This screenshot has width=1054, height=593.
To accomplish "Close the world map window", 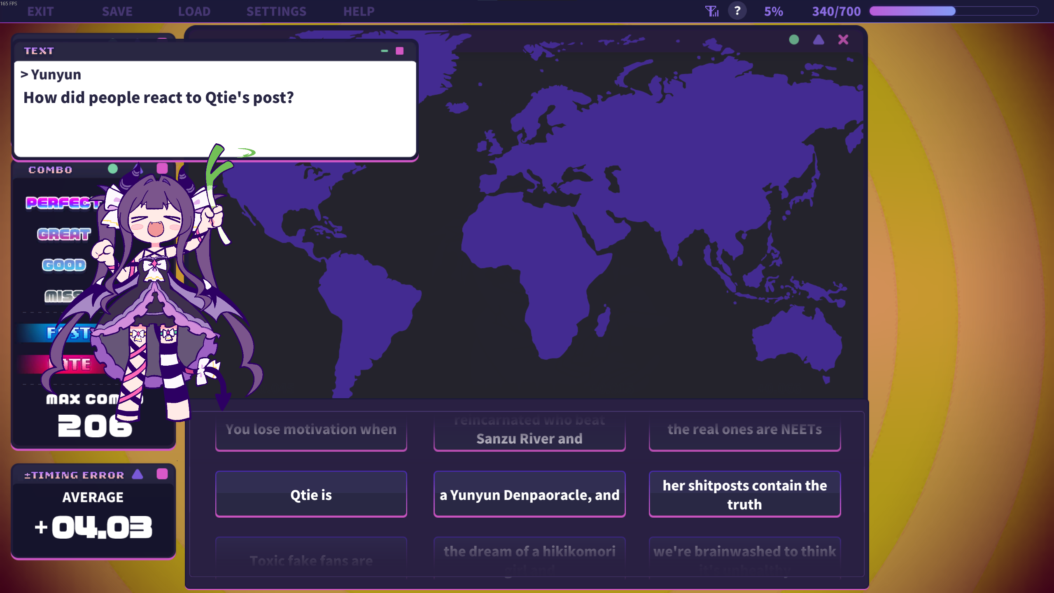I will [x=843, y=40].
